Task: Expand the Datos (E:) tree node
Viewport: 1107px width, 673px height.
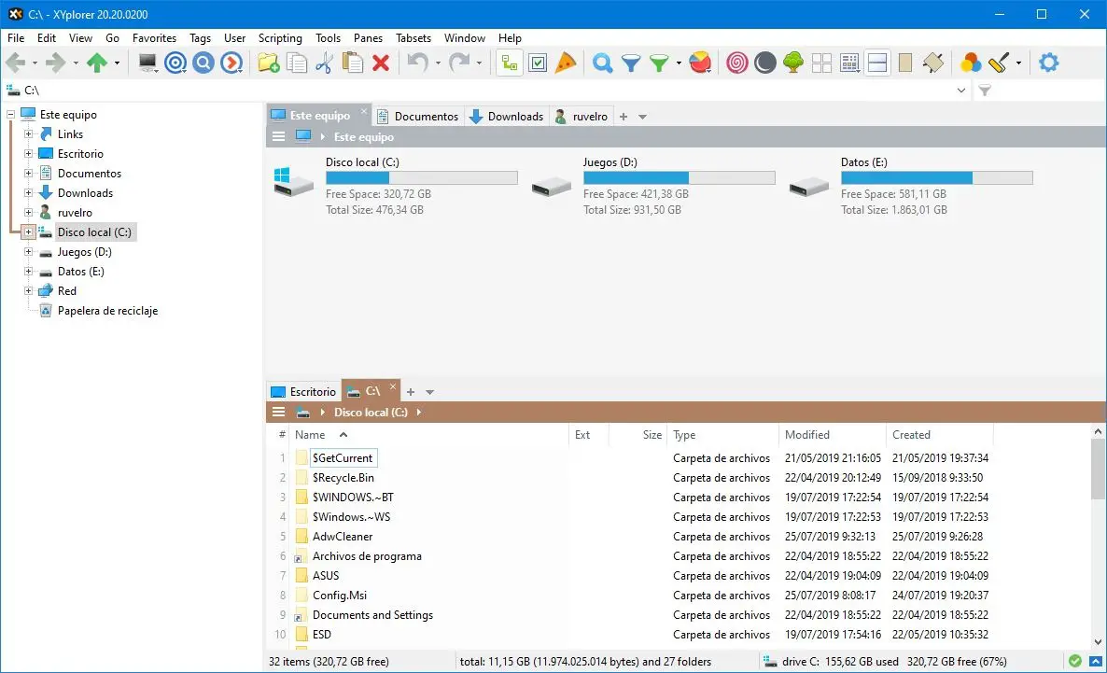Action: point(28,272)
